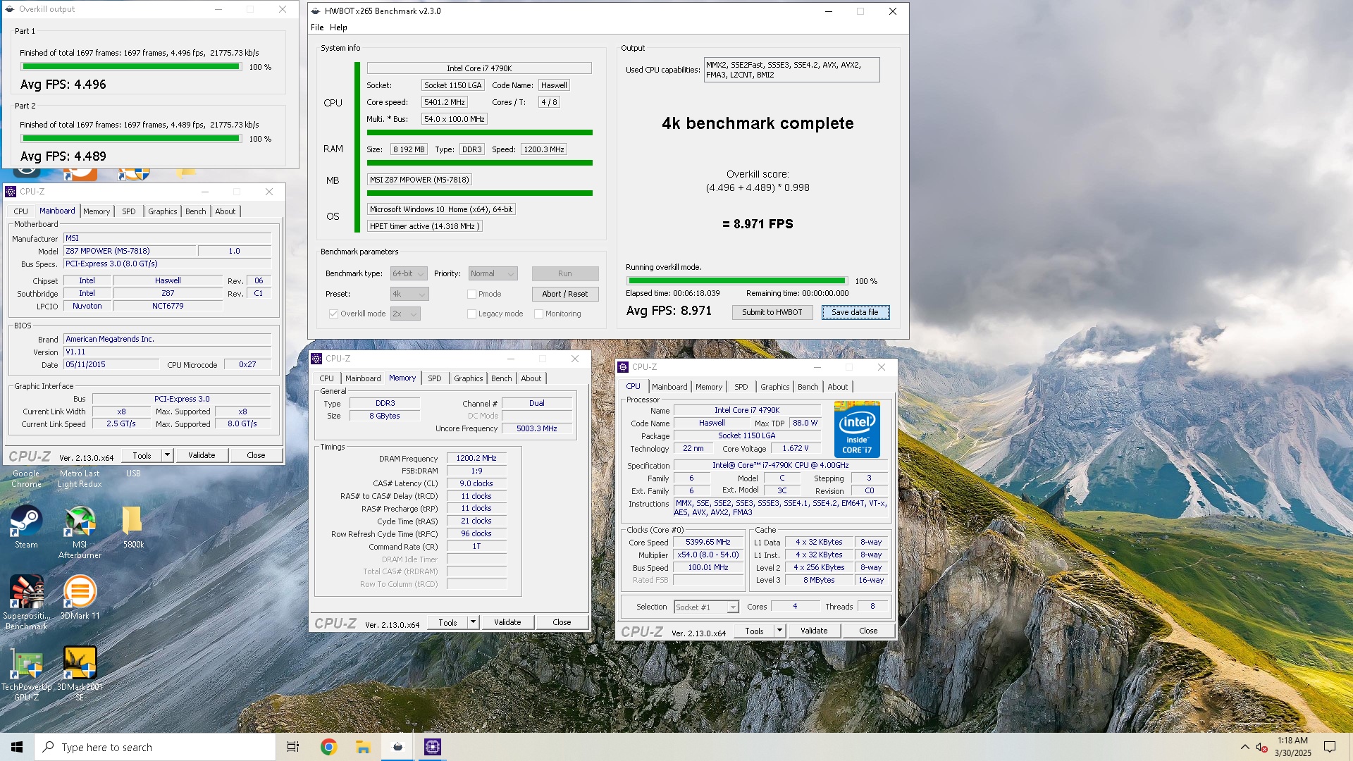Screen dimensions: 1353x761
Task: Open the Benchmark type dropdown
Action: click(409, 273)
